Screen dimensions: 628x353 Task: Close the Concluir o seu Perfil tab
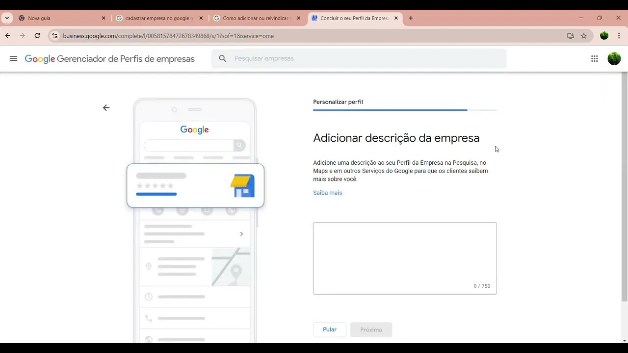[x=396, y=18]
